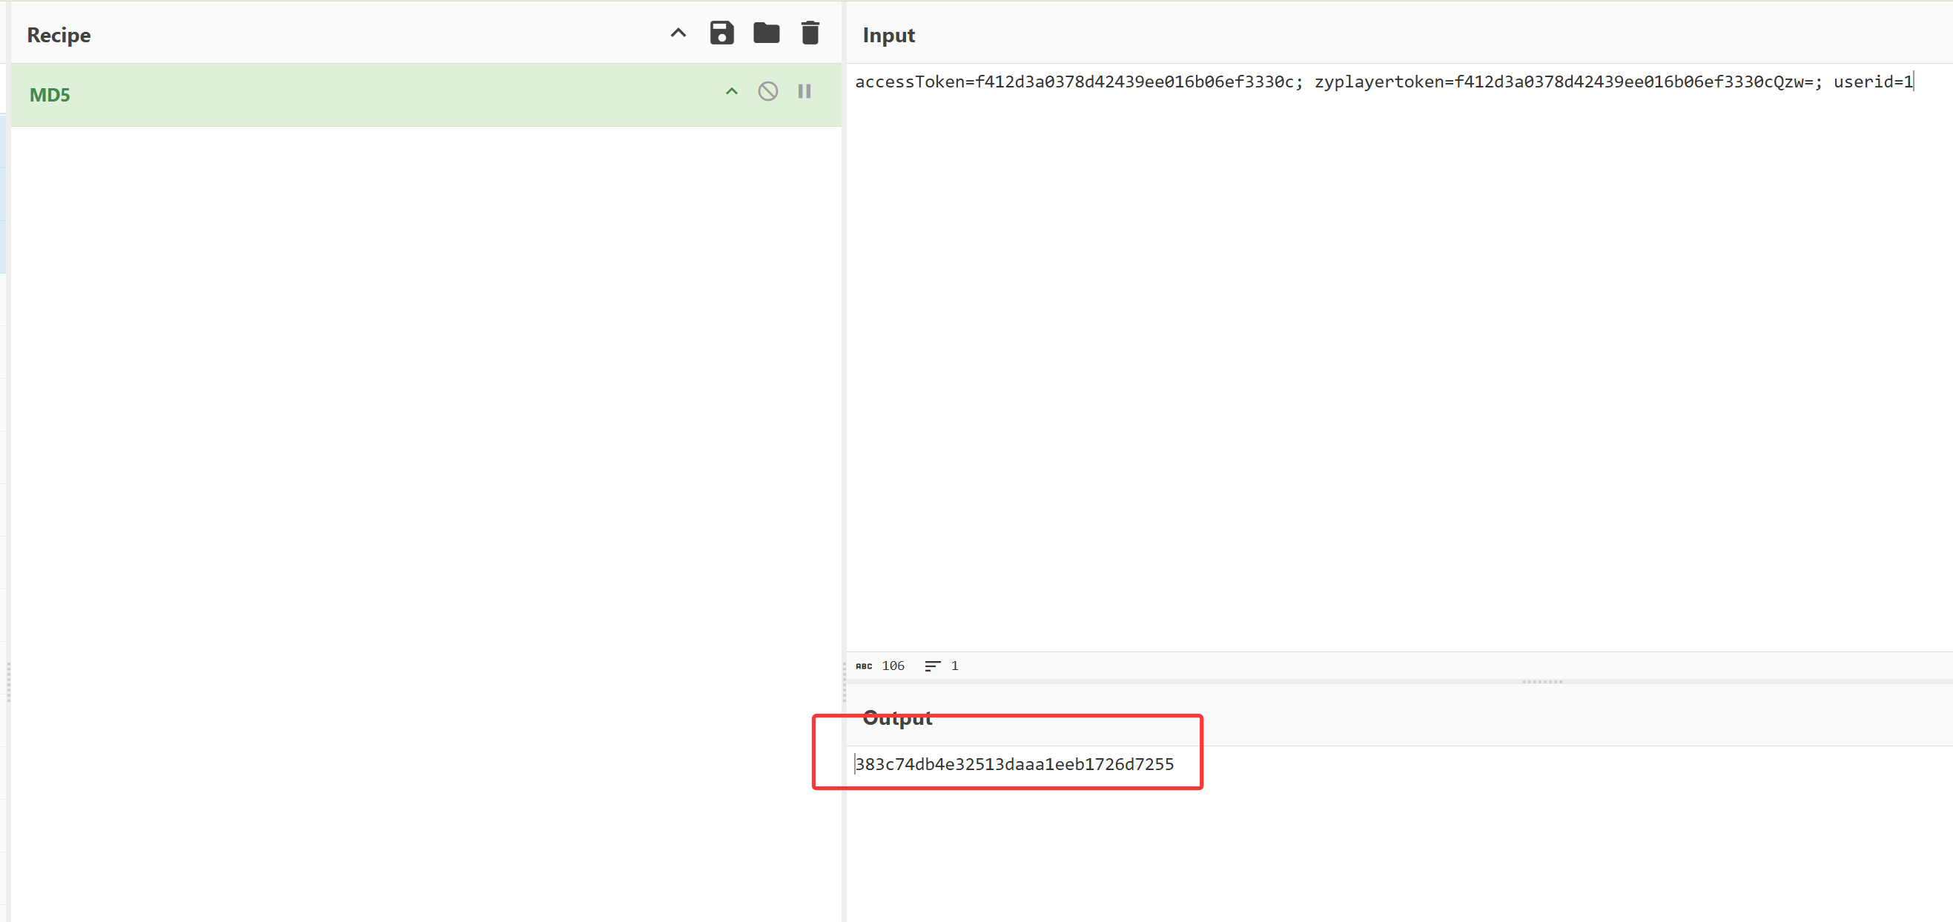
Task: Click the line count icon
Action: (932, 666)
